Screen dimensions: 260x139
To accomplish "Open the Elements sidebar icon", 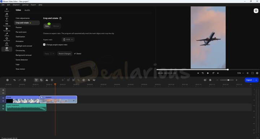I will point(6,39).
